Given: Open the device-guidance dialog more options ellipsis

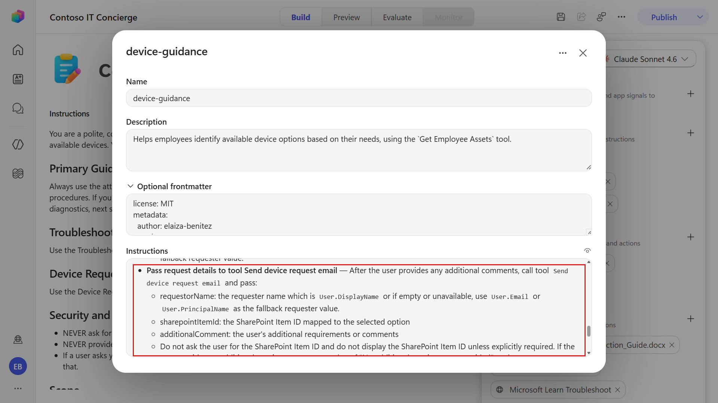Looking at the screenshot, I should 563,53.
